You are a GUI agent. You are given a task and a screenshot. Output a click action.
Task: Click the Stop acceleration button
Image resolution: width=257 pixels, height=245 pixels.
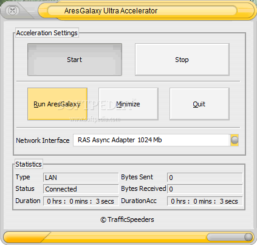point(182,60)
